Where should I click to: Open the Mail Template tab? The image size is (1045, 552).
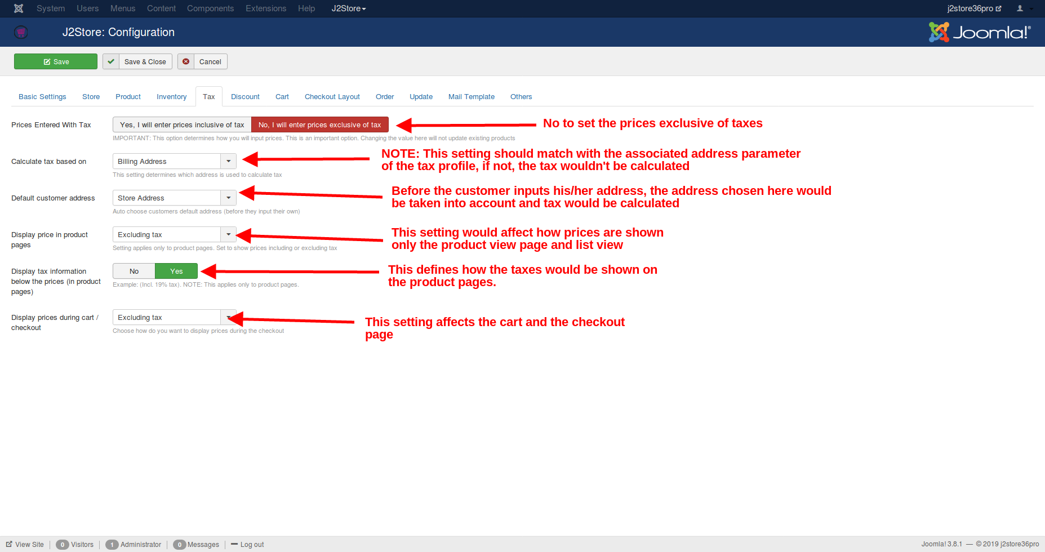[x=471, y=97]
